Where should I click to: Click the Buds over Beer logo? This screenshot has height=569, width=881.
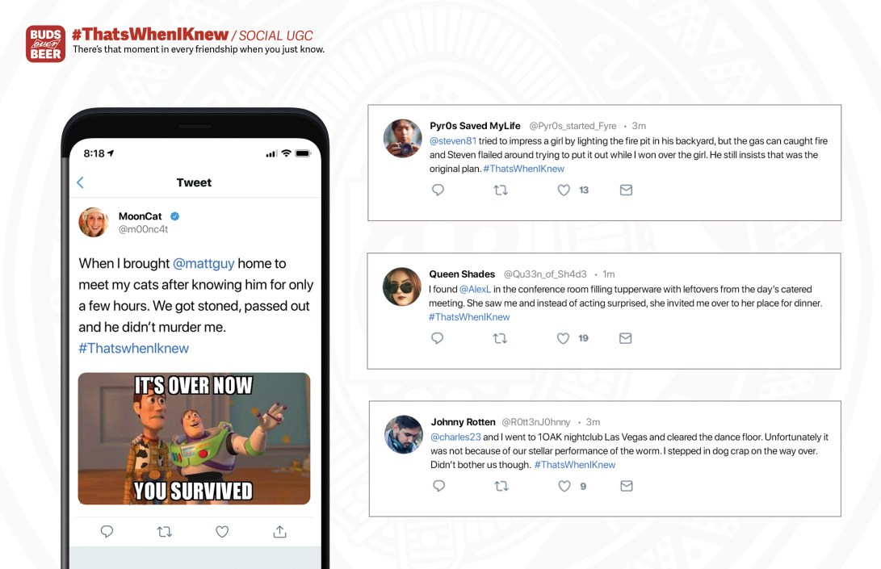point(45,44)
